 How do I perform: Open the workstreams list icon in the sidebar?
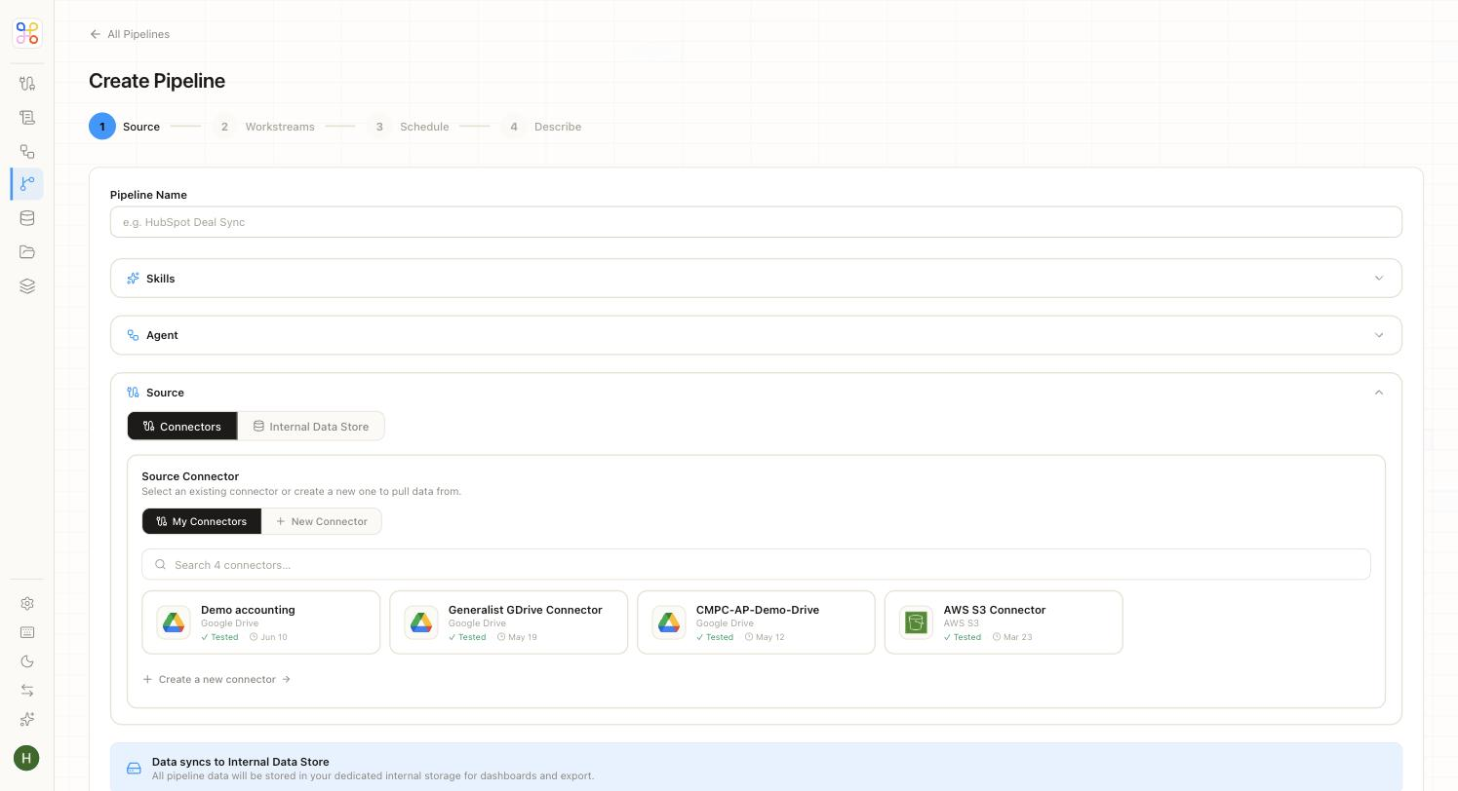coord(27,118)
